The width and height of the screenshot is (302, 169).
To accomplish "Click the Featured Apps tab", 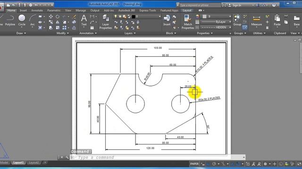I will 169,10.
